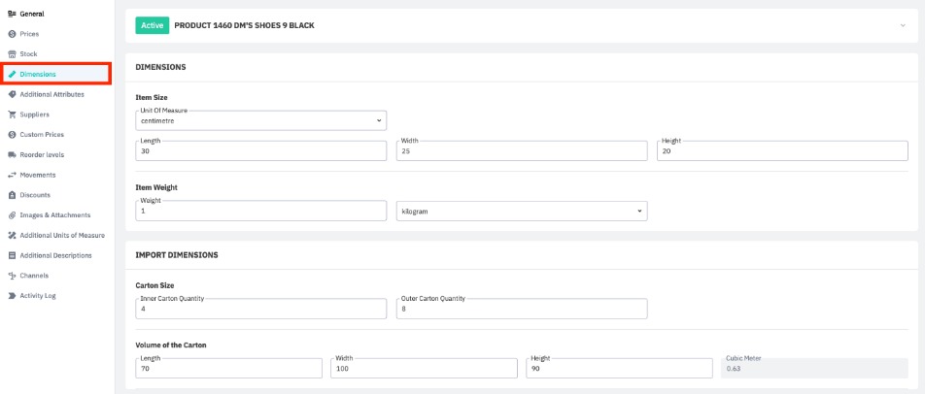Image resolution: width=925 pixels, height=394 pixels.
Task: Open Additional Descriptions in sidebar
Action: 55,255
